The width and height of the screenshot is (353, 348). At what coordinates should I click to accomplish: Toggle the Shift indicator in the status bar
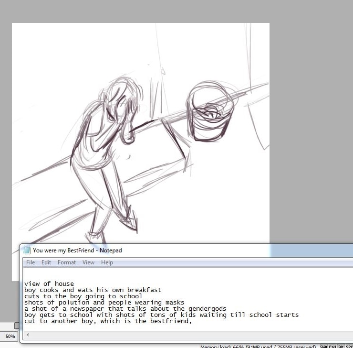324,347
